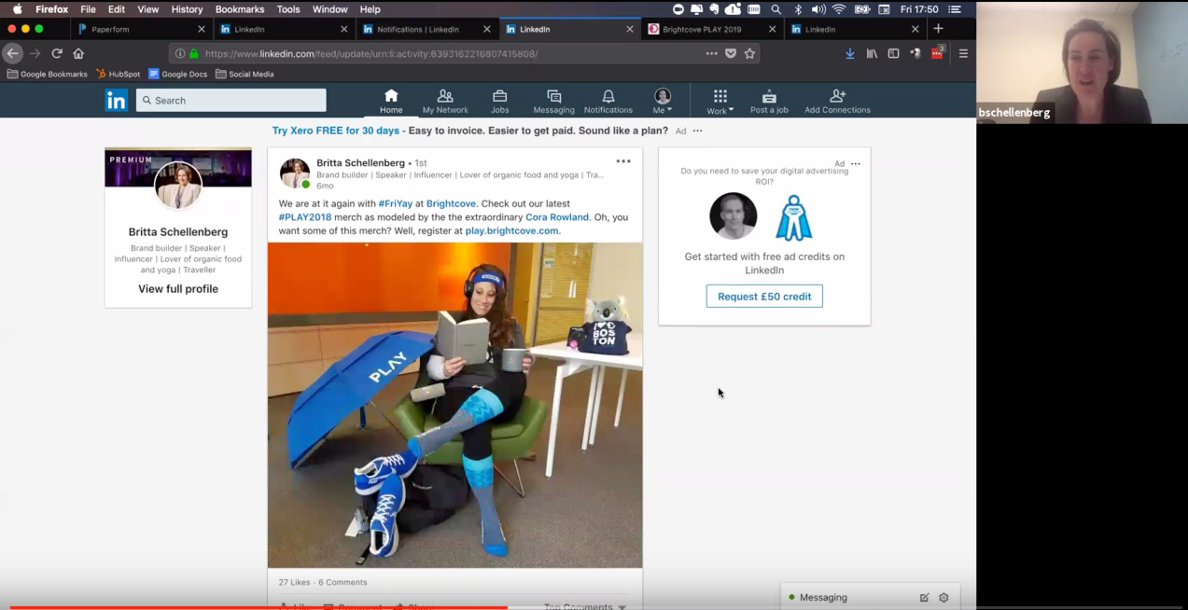The height and width of the screenshot is (610, 1188).
Task: Click the LinkedIn logo
Action: pos(117,101)
